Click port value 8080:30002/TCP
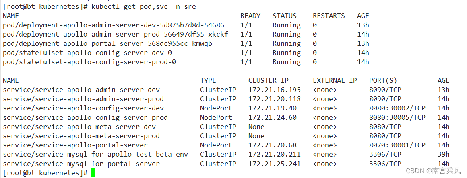 click(397, 108)
